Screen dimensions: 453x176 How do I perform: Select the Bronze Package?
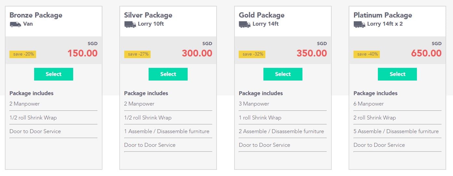[54, 74]
